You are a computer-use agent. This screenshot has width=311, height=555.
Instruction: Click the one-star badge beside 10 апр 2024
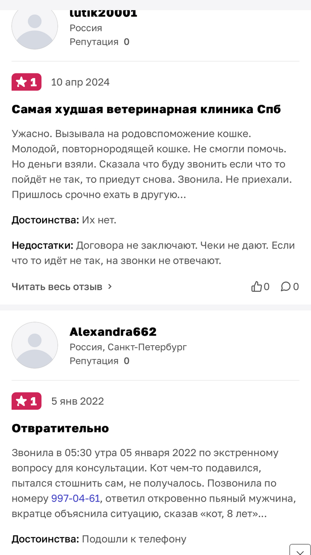27,82
